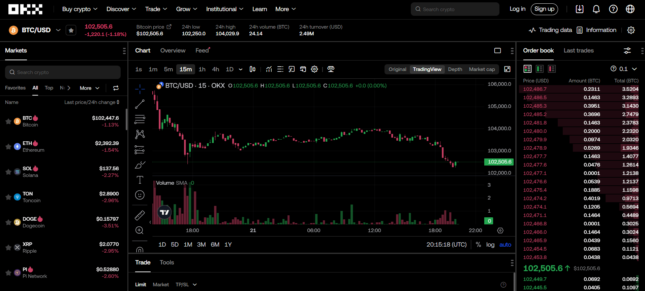Screen dimensions: 645x291
Task: Click the header Search crypto field
Action: click(455, 9)
